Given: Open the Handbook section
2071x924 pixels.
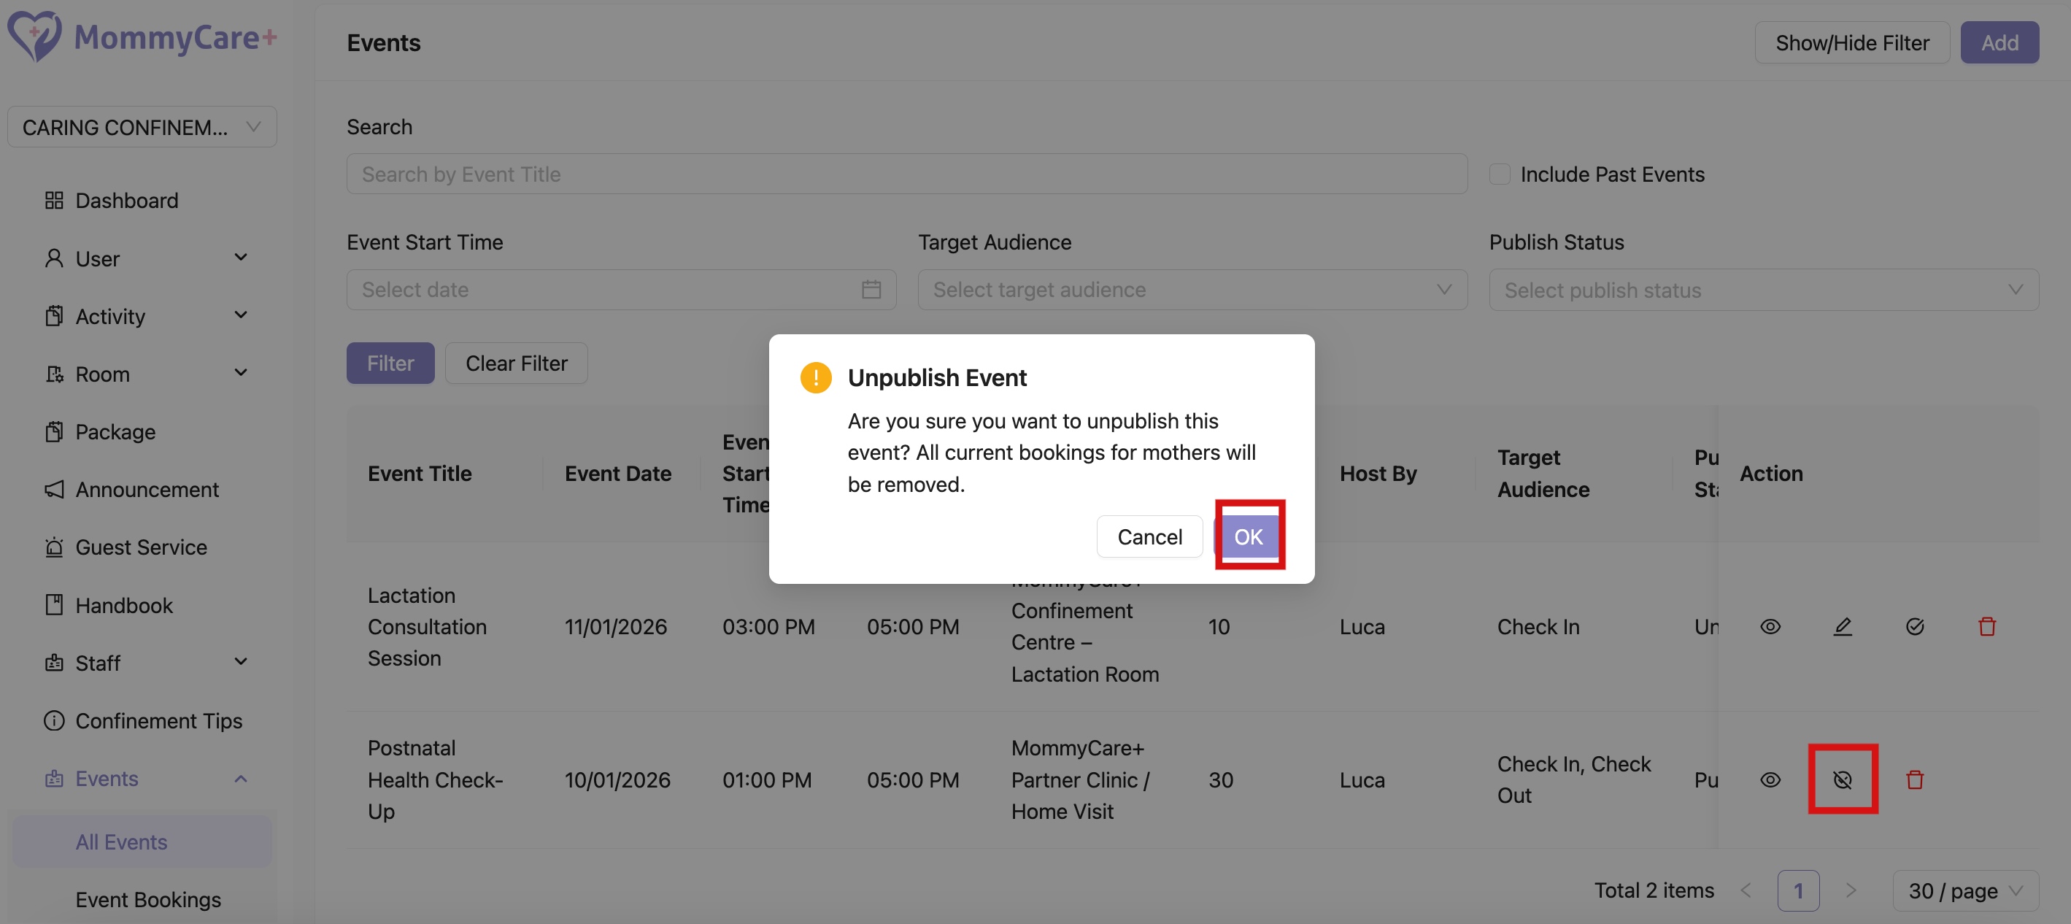Looking at the screenshot, I should (123, 605).
